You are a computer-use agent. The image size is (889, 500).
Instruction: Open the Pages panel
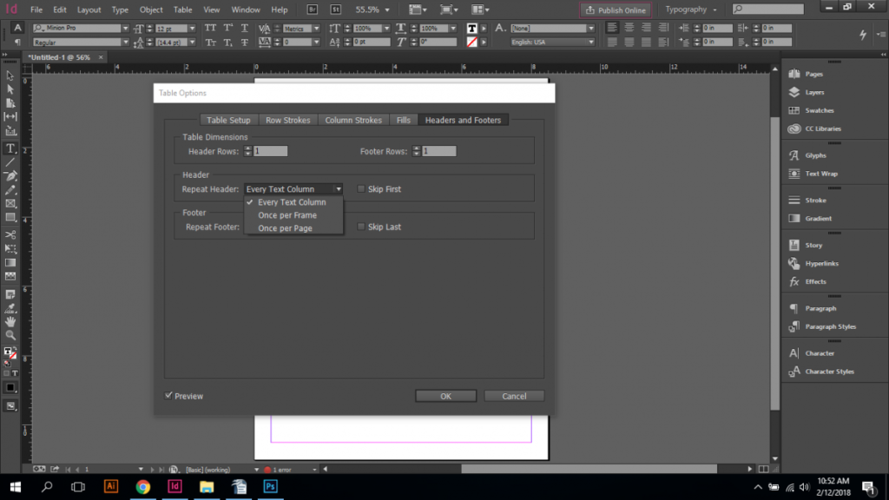point(813,74)
